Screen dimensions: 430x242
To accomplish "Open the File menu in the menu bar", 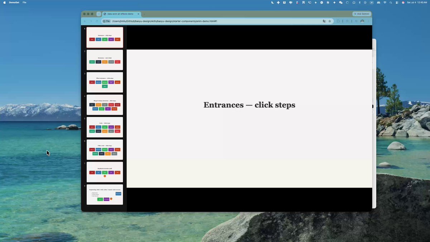I will click(x=24, y=3).
